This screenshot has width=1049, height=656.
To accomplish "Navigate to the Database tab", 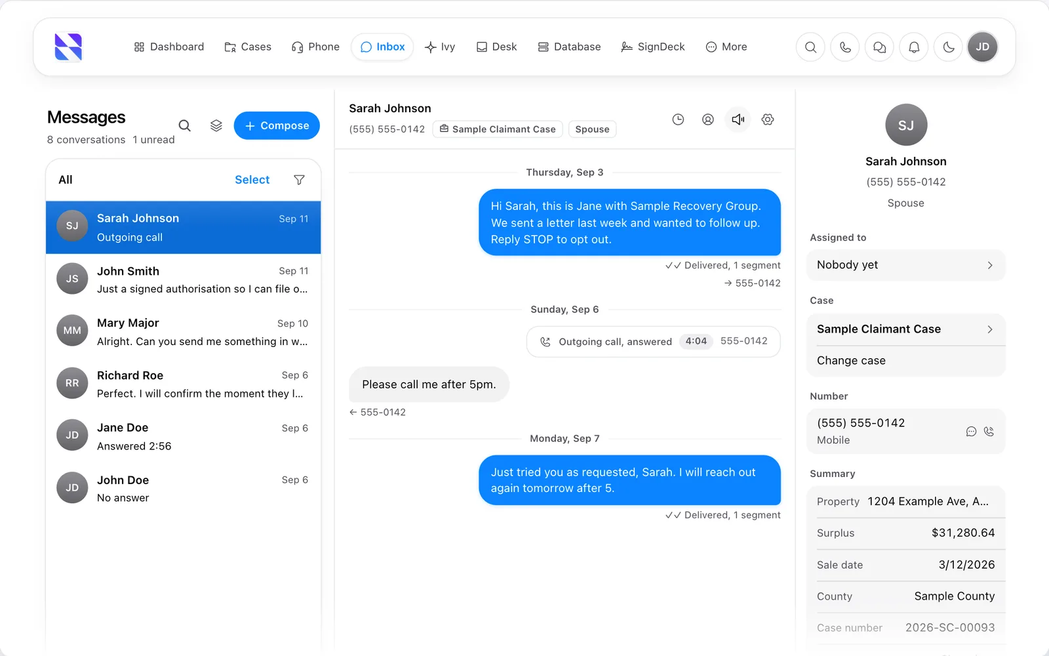I will click(x=569, y=47).
